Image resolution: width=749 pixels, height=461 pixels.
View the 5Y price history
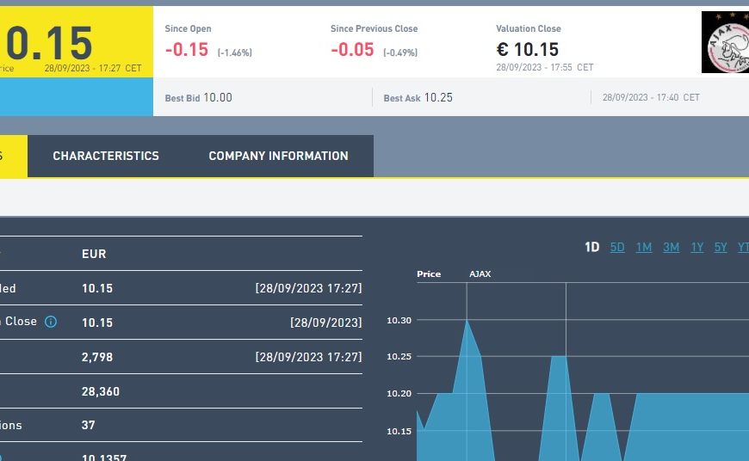coord(721,248)
